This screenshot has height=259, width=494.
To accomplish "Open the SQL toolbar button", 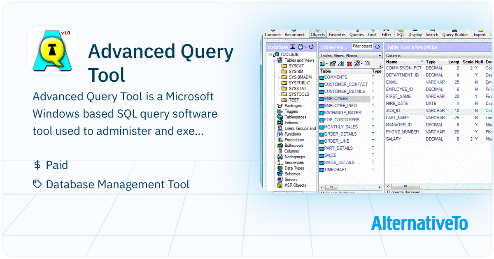I will click(x=401, y=34).
